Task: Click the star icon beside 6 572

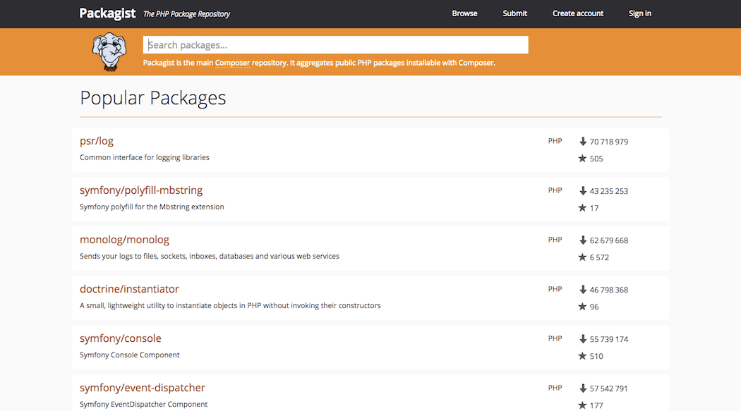Action: [582, 257]
